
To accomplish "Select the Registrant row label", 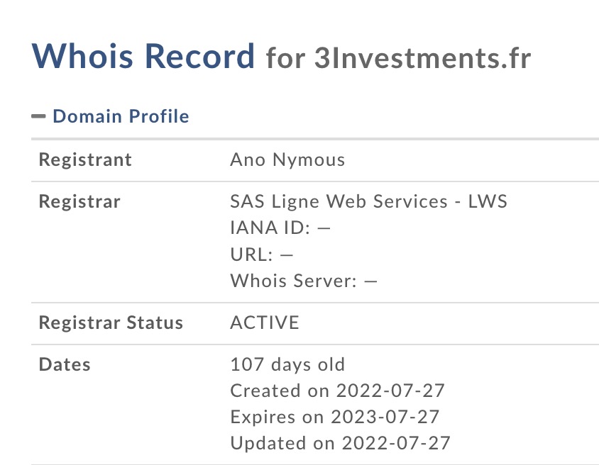I will (85, 159).
